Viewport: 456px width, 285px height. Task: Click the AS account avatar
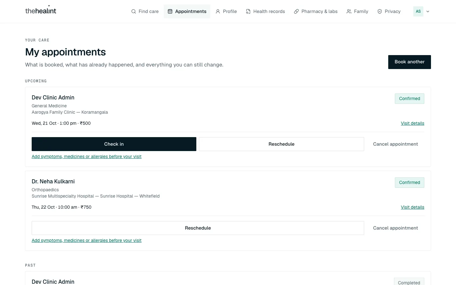(x=418, y=11)
